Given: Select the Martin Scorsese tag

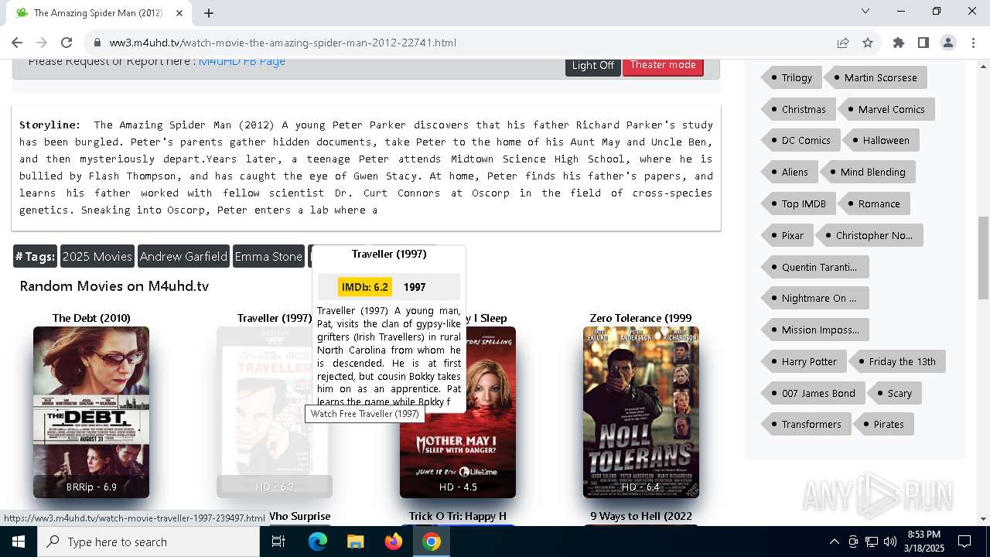Looking at the screenshot, I should coord(876,77).
